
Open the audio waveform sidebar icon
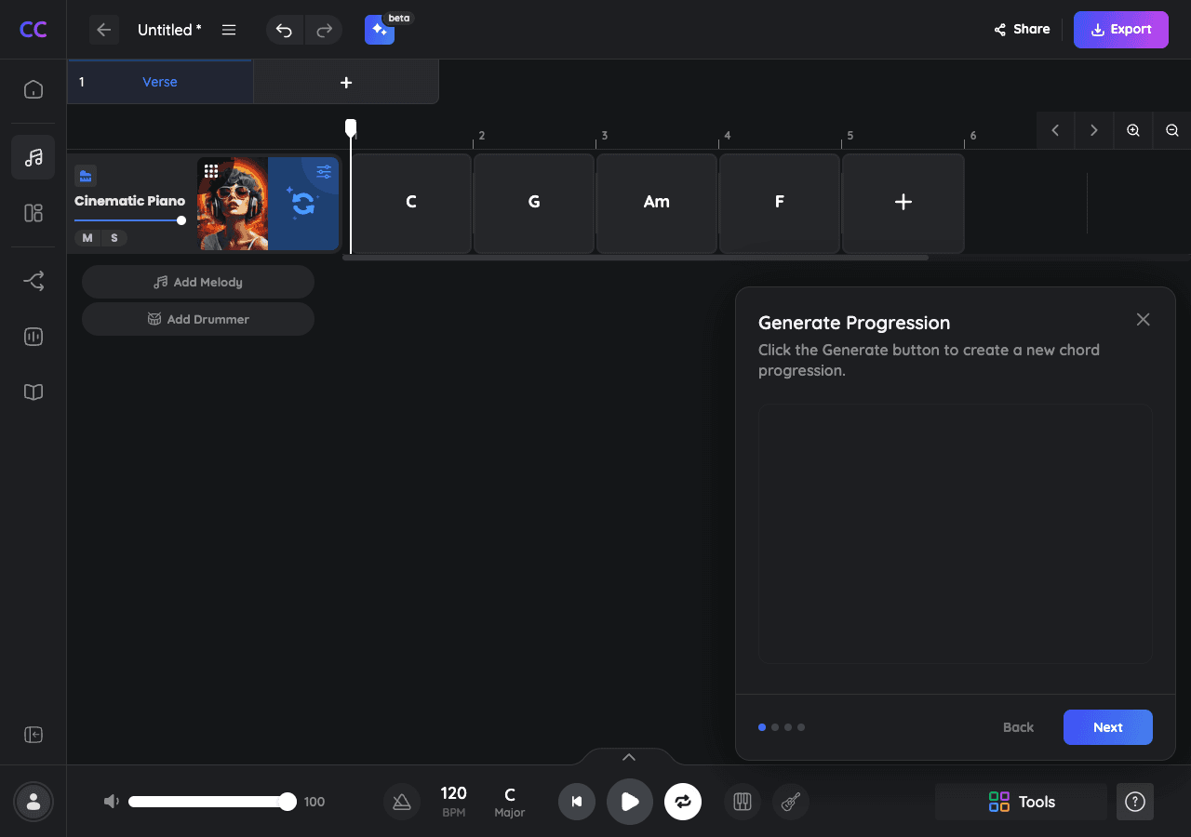tap(33, 337)
